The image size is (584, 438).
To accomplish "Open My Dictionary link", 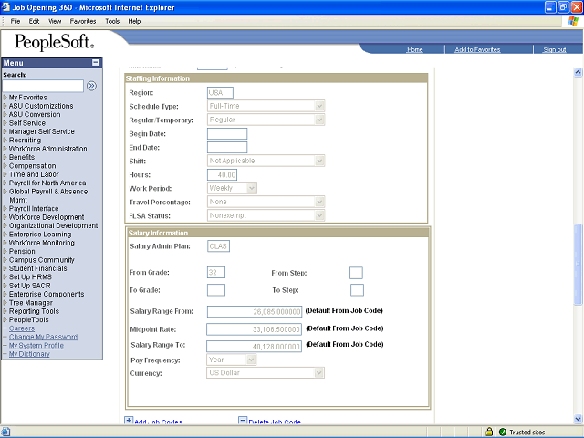I will [x=29, y=354].
